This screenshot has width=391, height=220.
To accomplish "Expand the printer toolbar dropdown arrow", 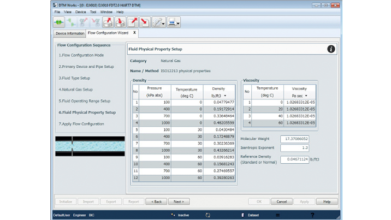I will point(178,23).
